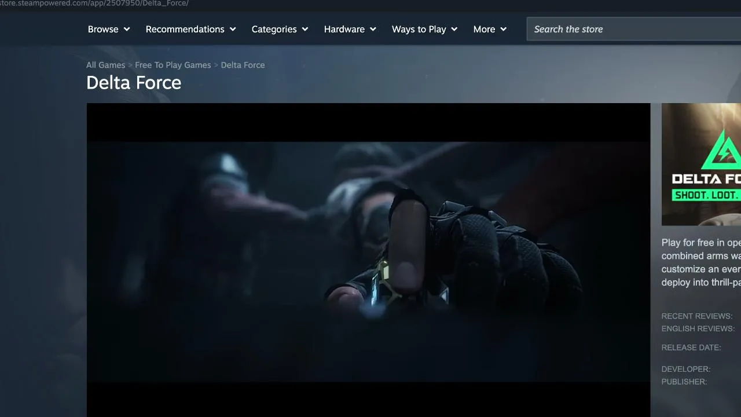Expand the More chevron arrow
741x417 pixels.
(504, 30)
